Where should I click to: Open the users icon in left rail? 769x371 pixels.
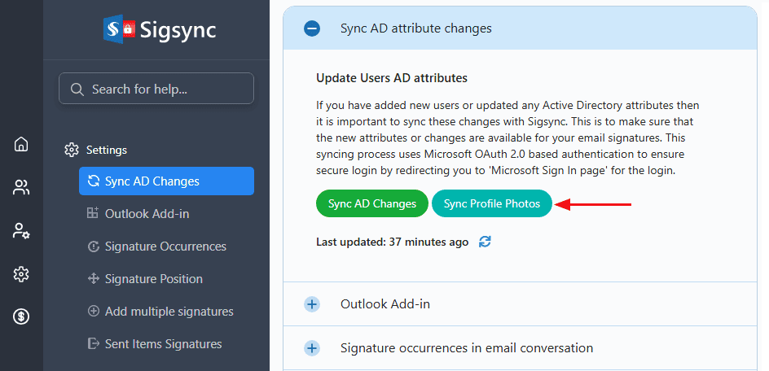pyautogui.click(x=21, y=188)
